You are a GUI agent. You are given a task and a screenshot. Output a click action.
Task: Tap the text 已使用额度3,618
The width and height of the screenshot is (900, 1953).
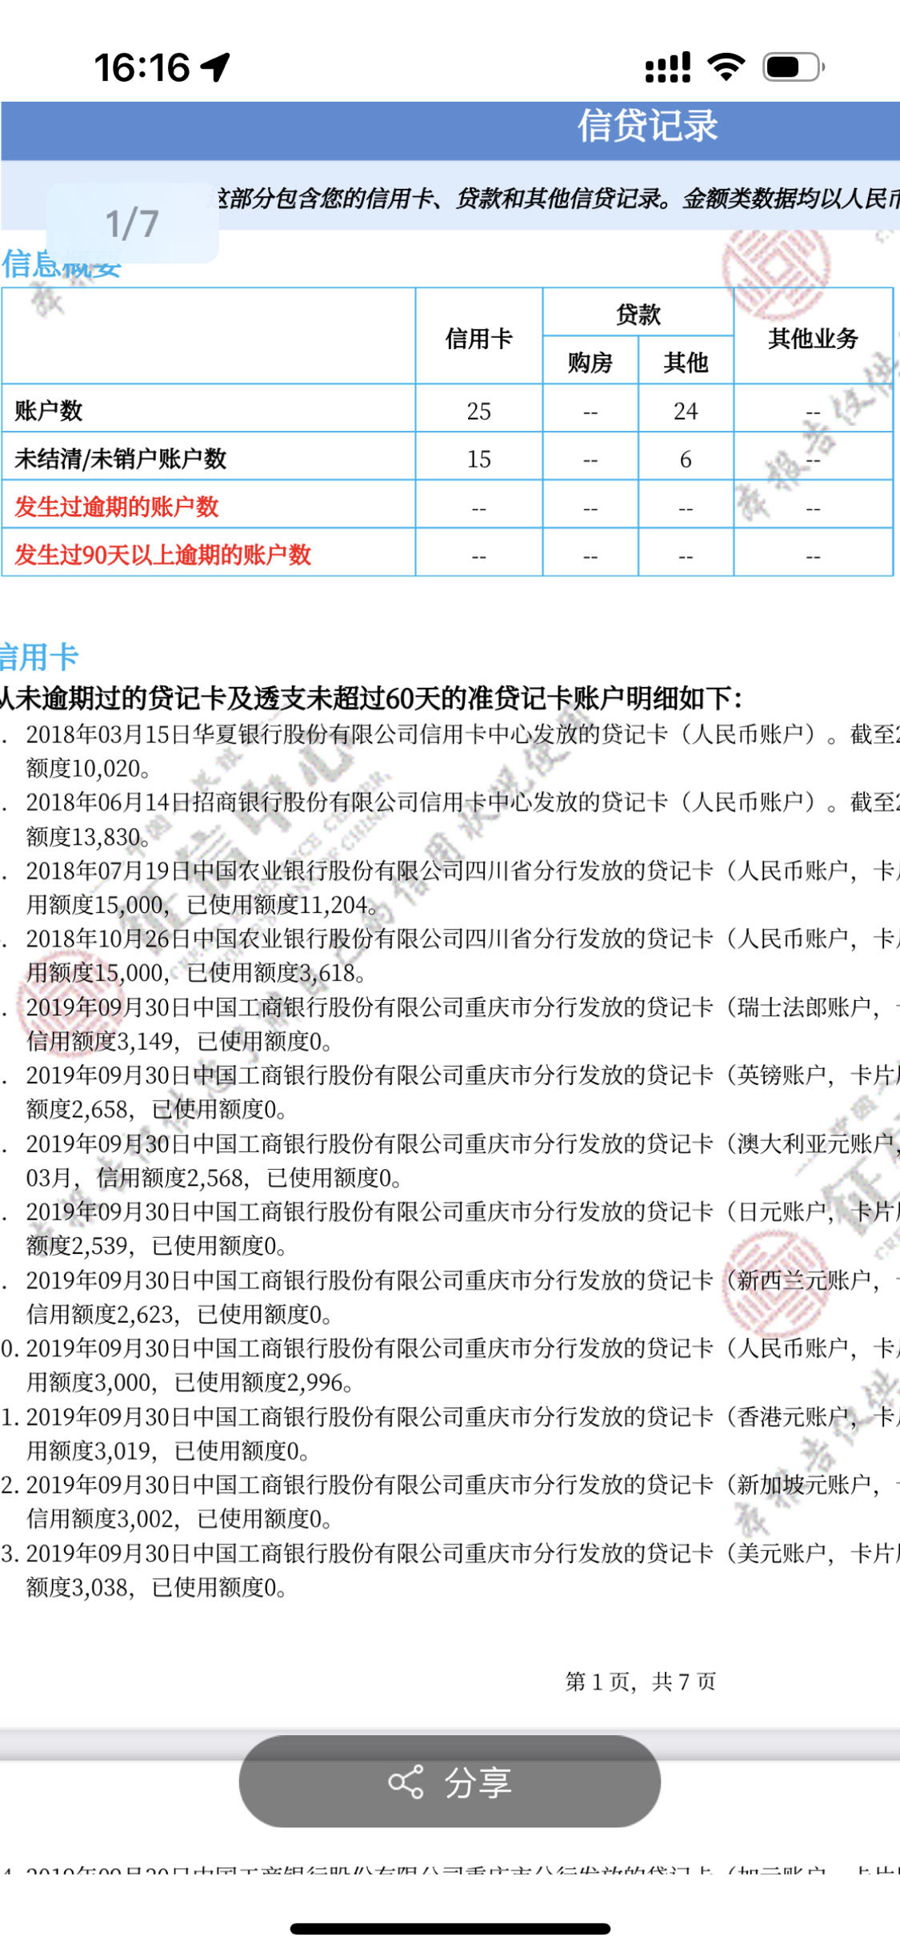tap(277, 973)
